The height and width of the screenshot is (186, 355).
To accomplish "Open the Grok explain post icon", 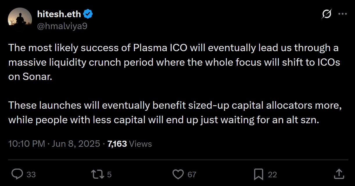I will point(327,14).
